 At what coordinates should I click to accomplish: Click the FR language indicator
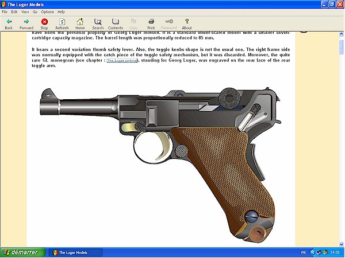(x=303, y=252)
